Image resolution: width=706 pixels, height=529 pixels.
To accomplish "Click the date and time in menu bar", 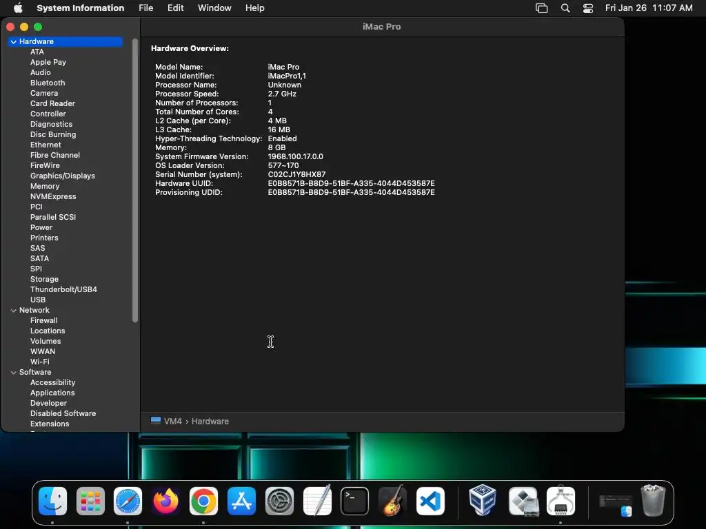I will (649, 8).
